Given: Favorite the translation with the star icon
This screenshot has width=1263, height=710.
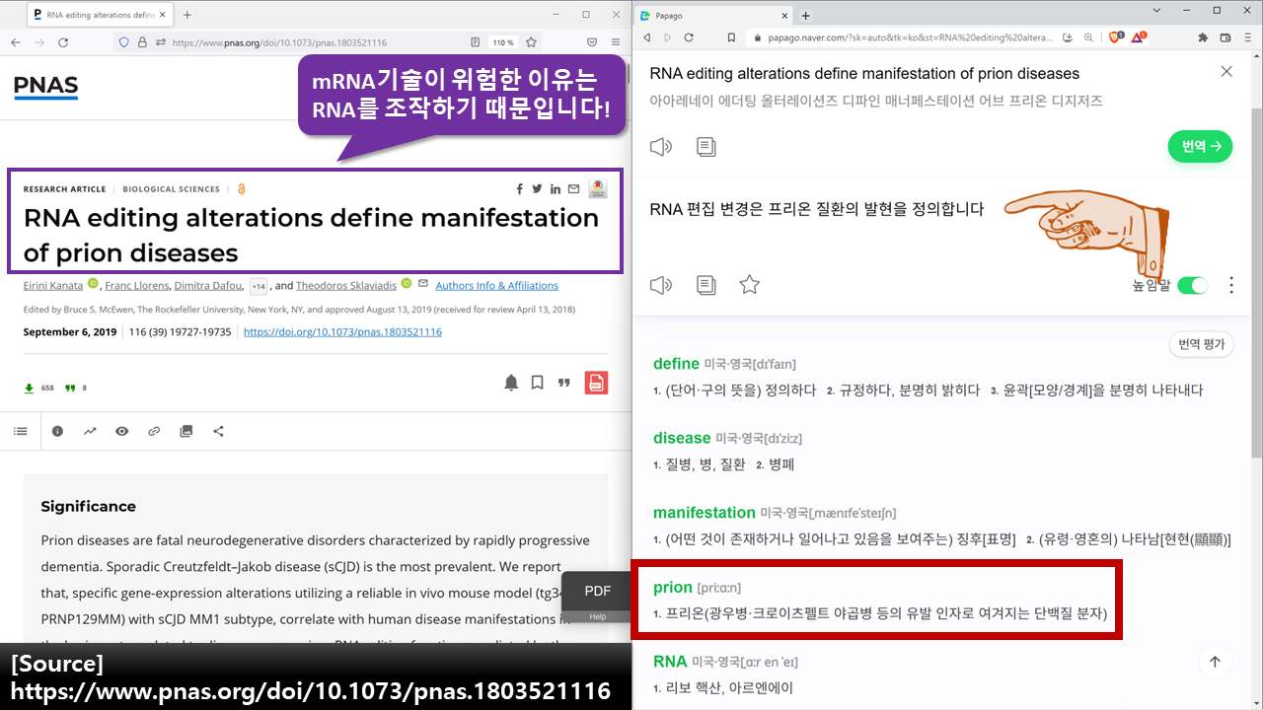Looking at the screenshot, I should tap(750, 285).
